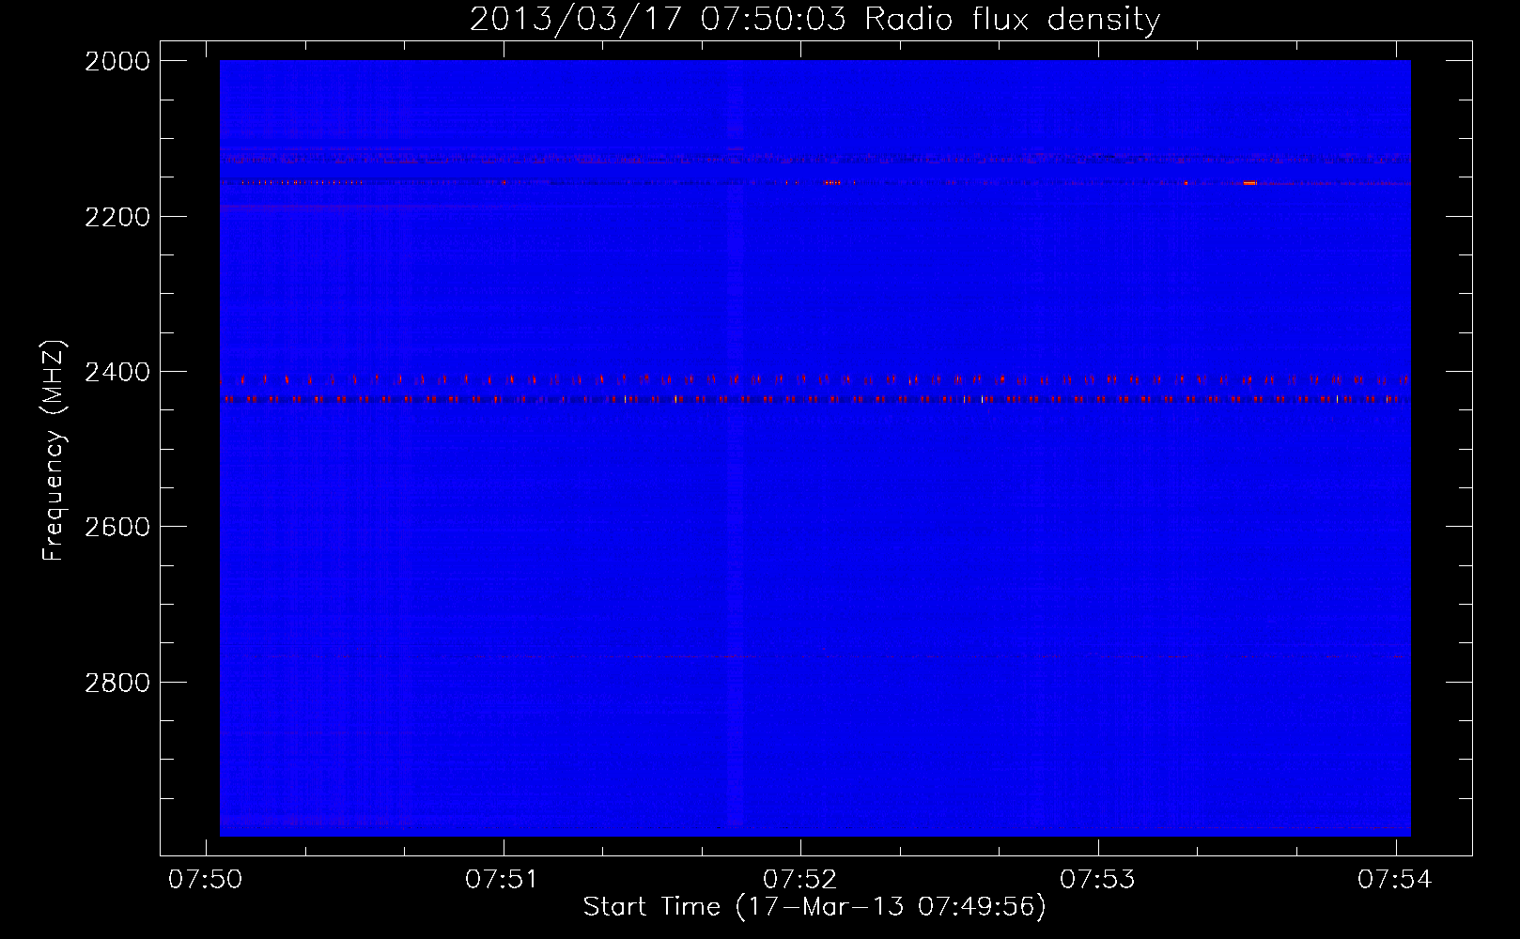Select the 2200 frequency axis label
This screenshot has width=1520, height=939.
click(x=117, y=217)
